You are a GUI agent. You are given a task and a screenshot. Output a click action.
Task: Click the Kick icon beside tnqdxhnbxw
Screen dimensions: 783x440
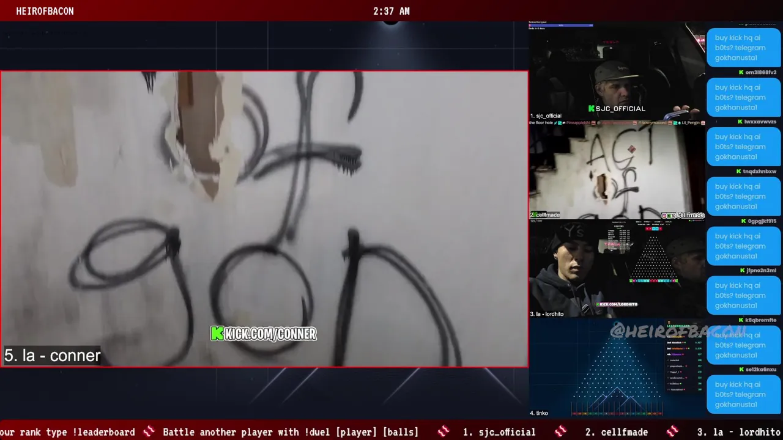coord(739,171)
